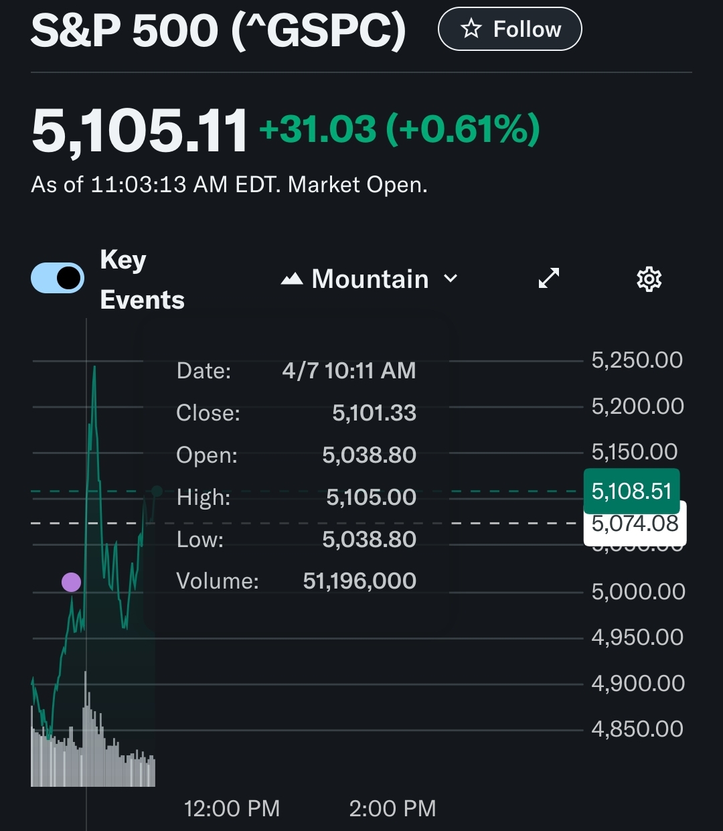723x831 pixels.
Task: Follow the S&P 500 index
Action: [x=509, y=29]
